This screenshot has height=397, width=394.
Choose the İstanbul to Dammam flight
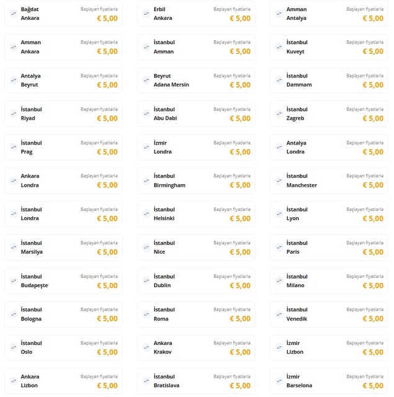click(x=328, y=80)
